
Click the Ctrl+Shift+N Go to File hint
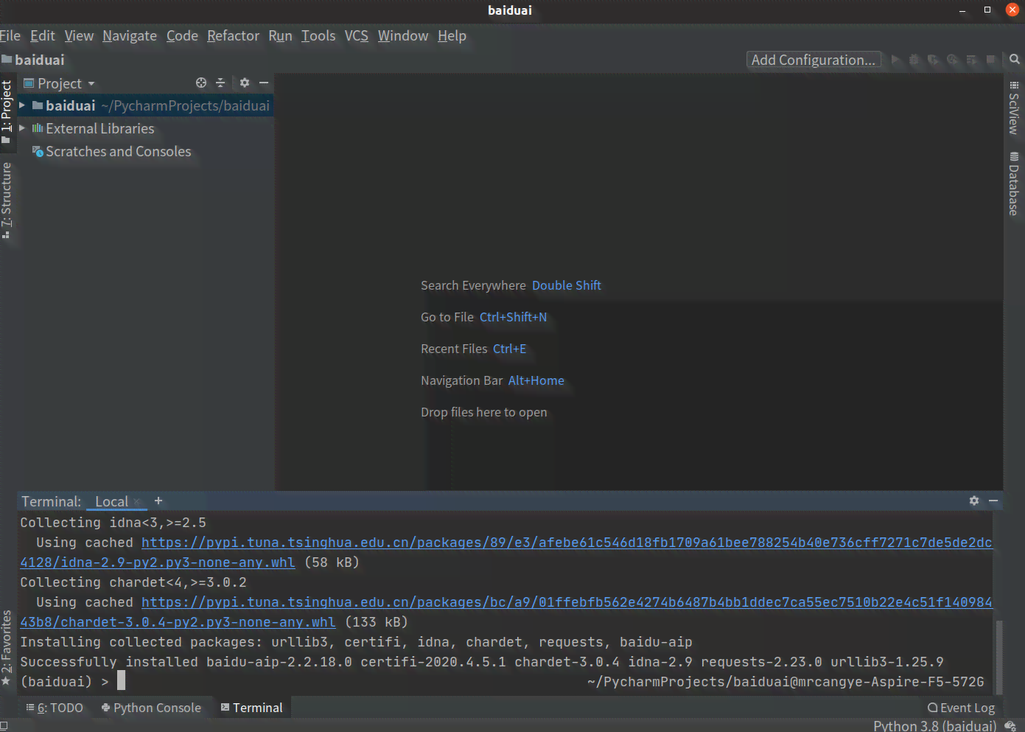(x=514, y=317)
